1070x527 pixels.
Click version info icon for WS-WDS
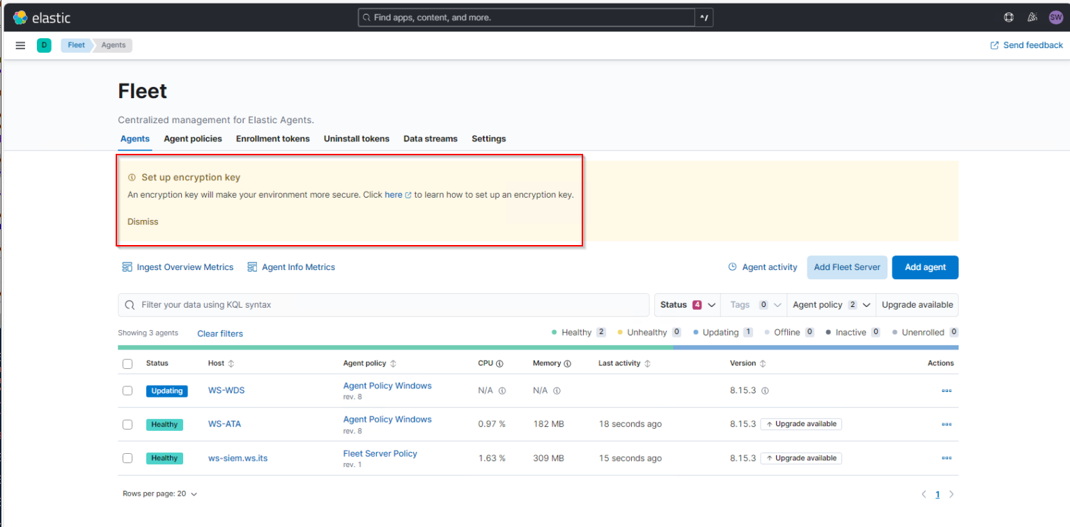(765, 391)
